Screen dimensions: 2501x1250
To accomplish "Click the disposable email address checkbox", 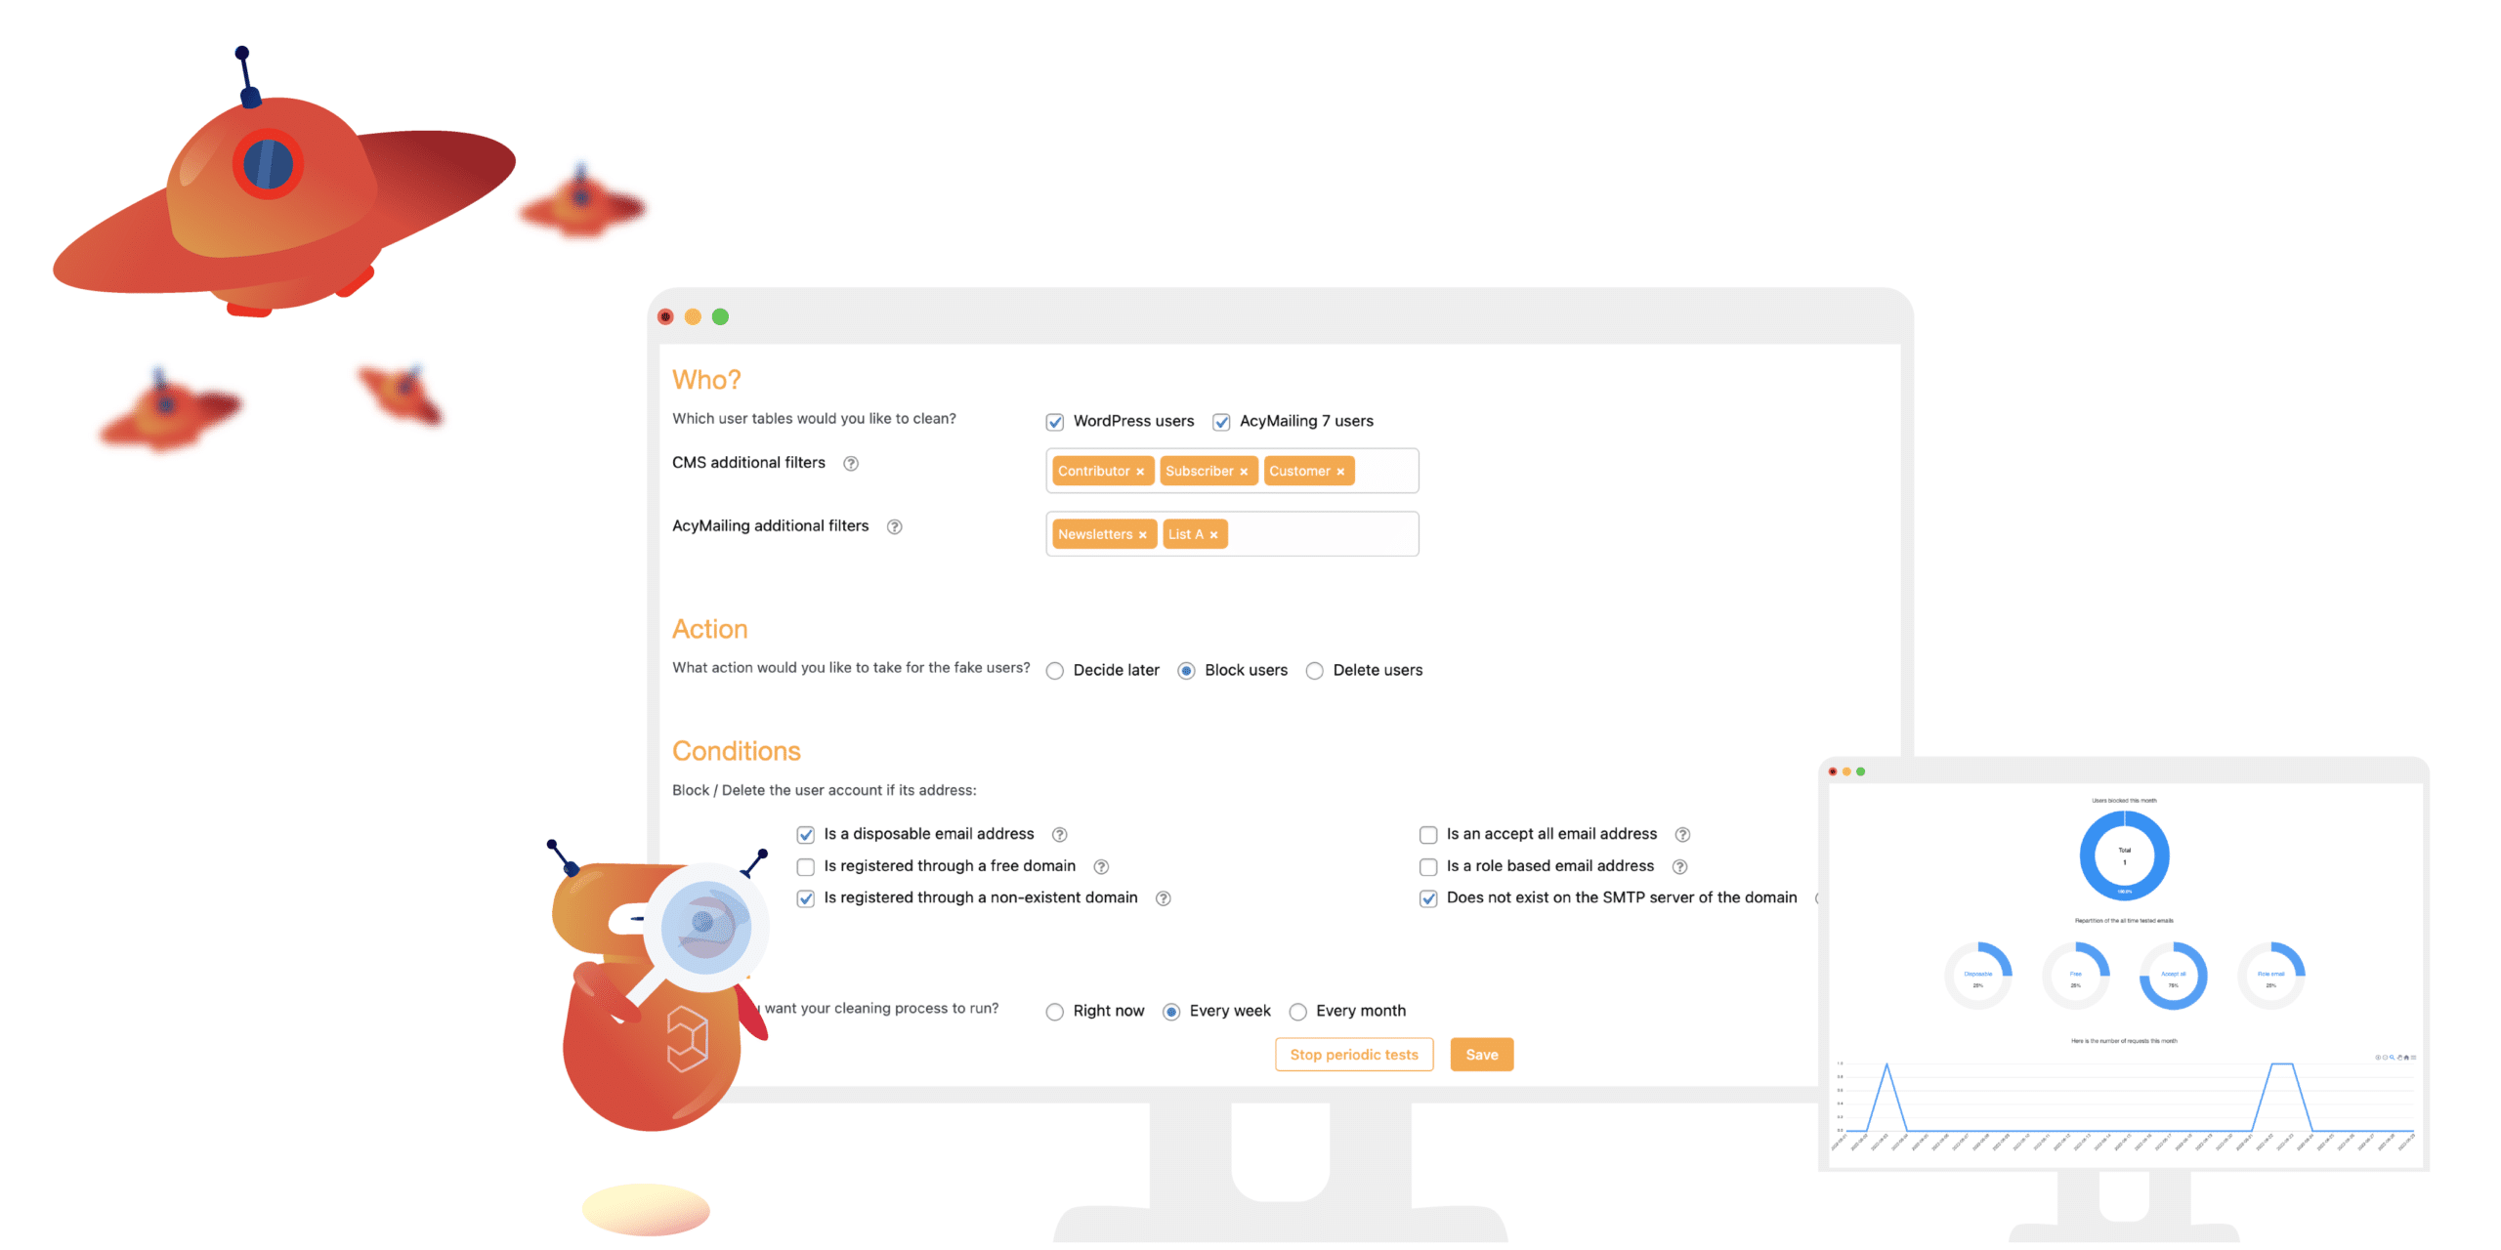I will coord(804,832).
